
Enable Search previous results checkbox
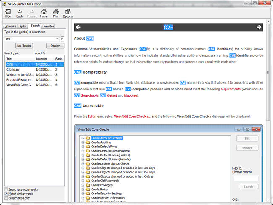coord(6,189)
